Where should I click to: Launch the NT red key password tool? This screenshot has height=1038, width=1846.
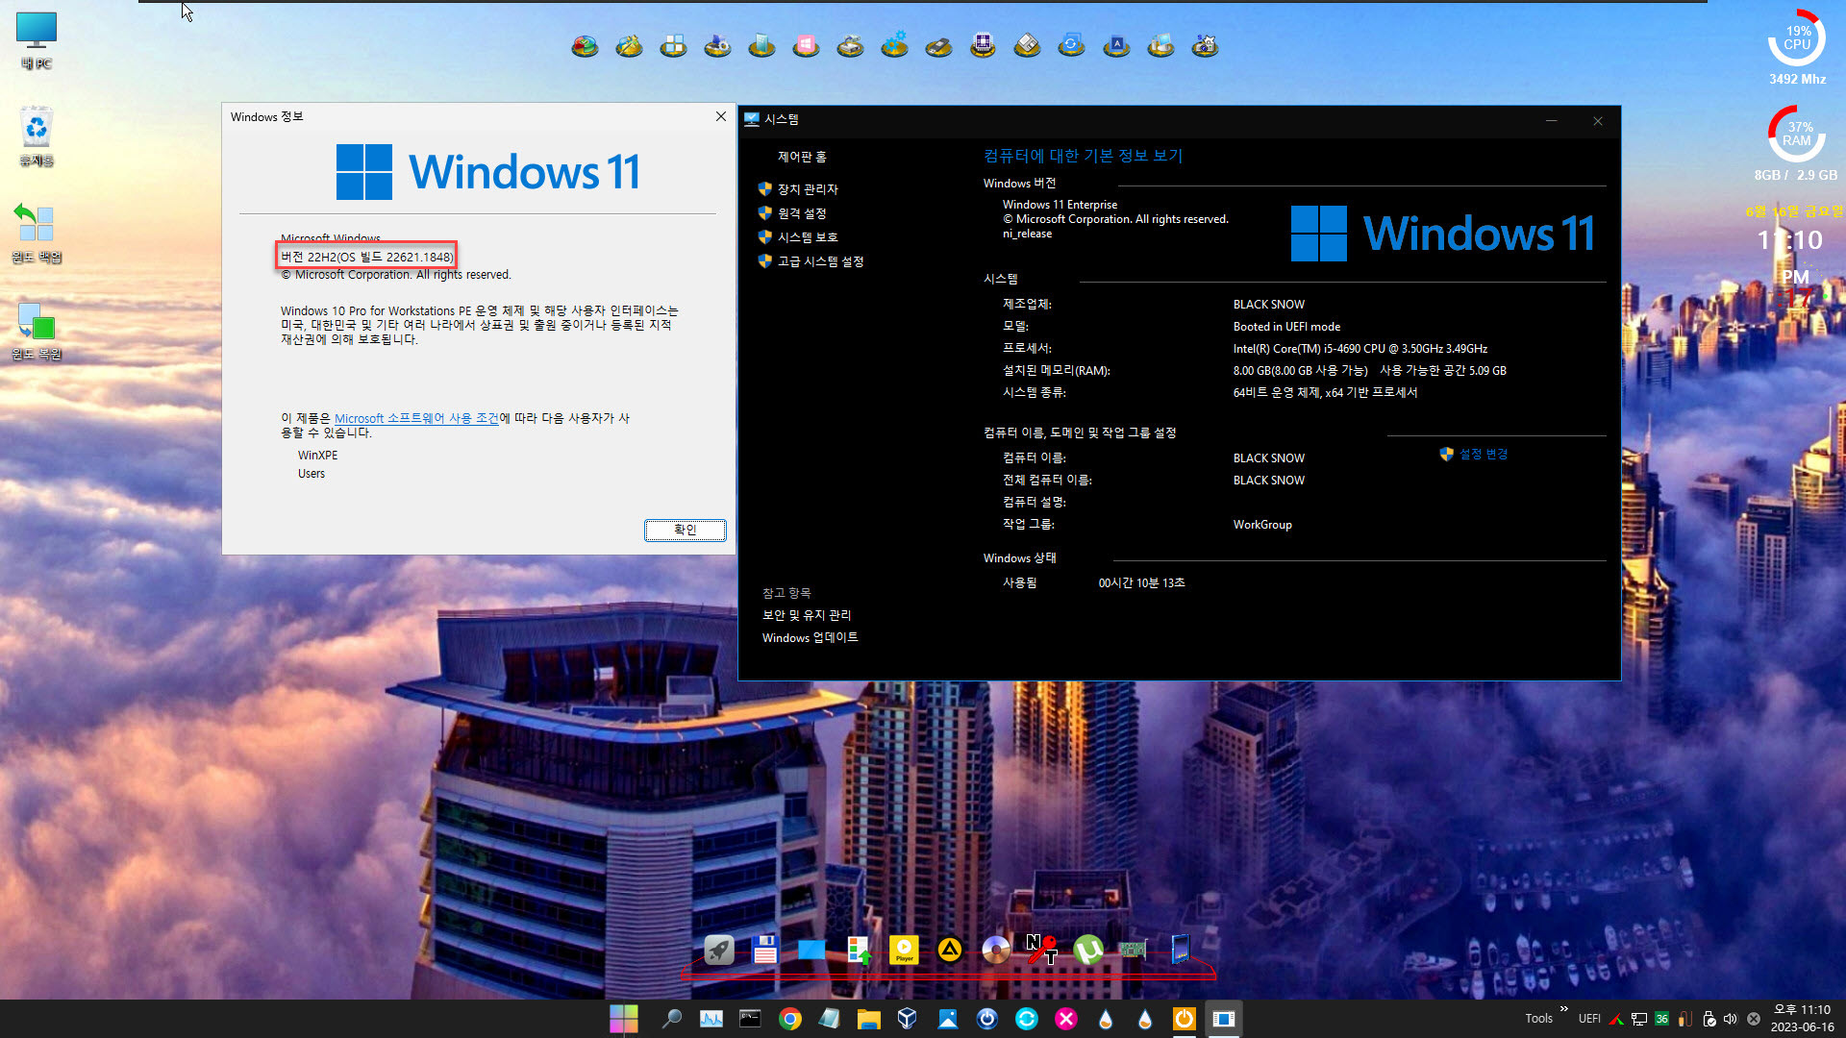[x=1041, y=950]
